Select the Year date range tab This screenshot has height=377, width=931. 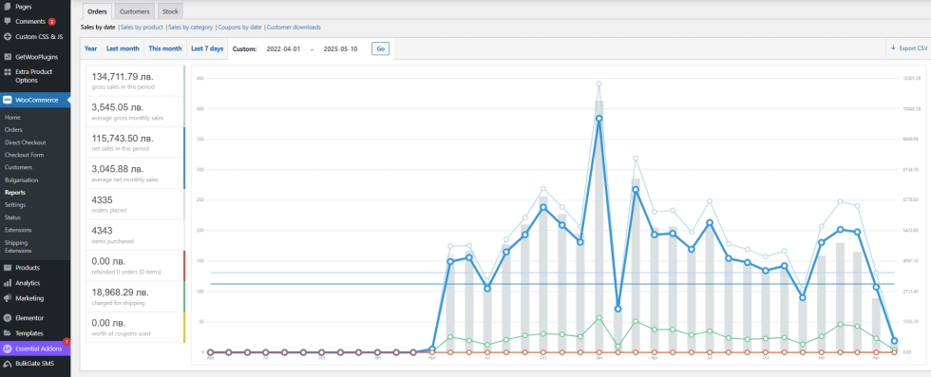[91, 48]
